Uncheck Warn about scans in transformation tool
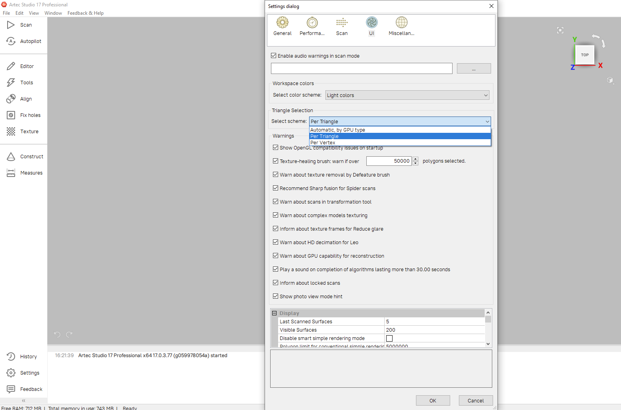This screenshot has height=410, width=621. coord(275,202)
